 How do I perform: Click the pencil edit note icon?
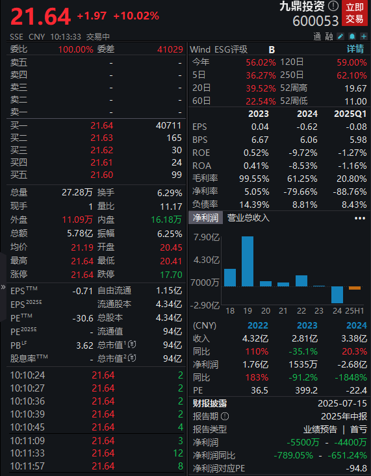click(x=340, y=37)
